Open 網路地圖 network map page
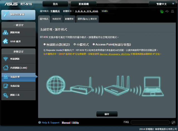This screenshot has width=178, height=131. point(18,33)
